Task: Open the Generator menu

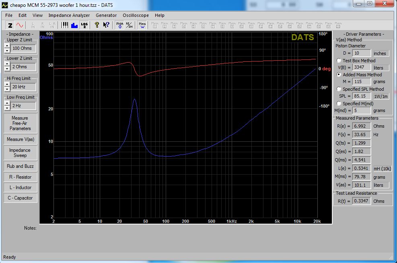Action: 106,15
